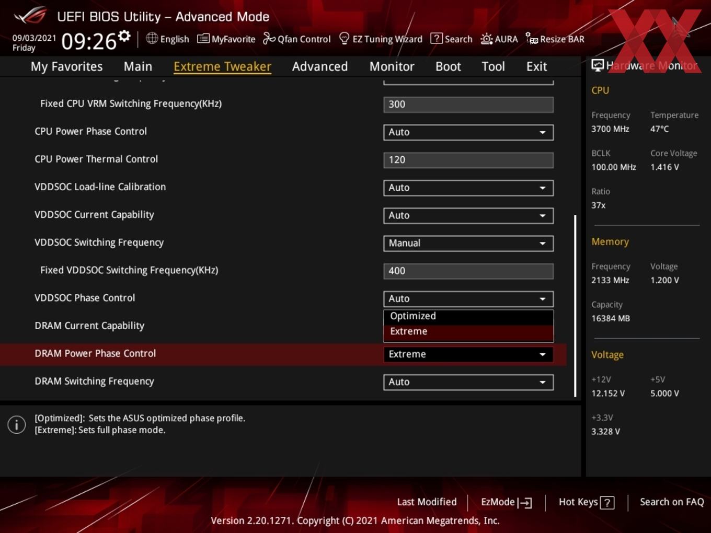This screenshot has height=533, width=711.
Task: Click +12V reading 12.152 V
Action: 608,393
